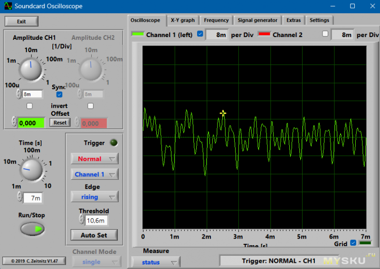
Task: Switch to the X-Y graph tab
Action: tap(183, 20)
